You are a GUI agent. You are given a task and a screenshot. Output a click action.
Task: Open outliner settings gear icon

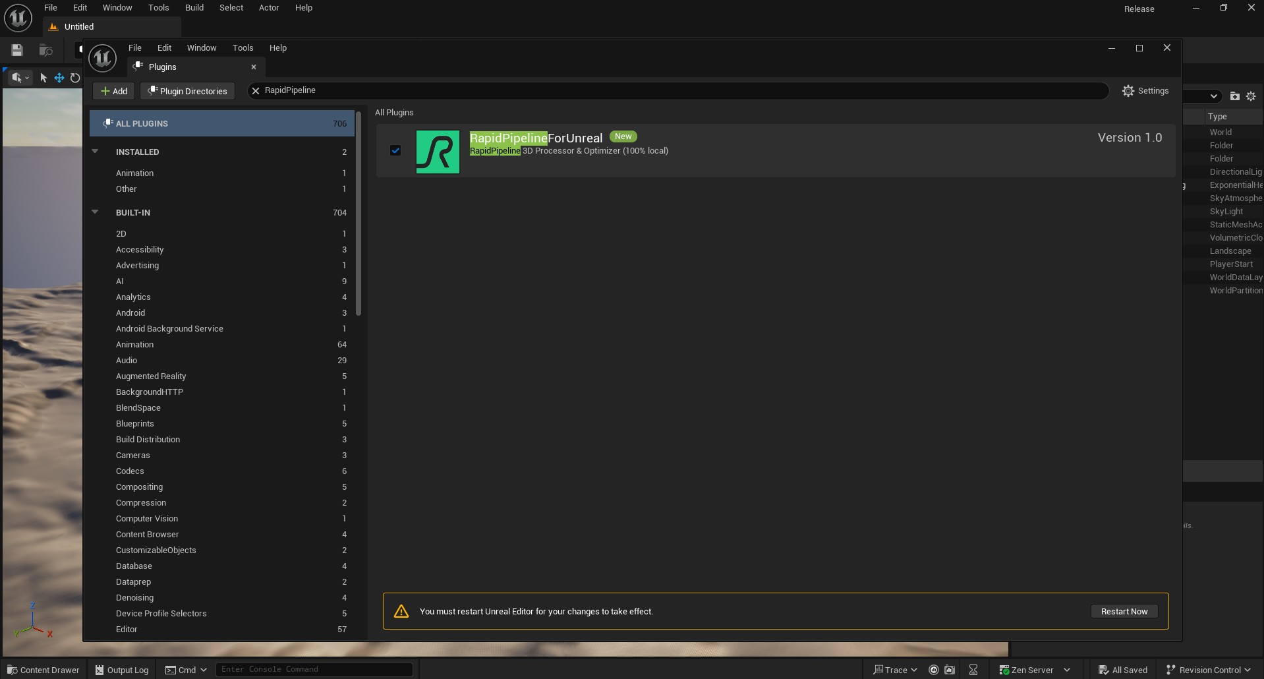[1251, 96]
